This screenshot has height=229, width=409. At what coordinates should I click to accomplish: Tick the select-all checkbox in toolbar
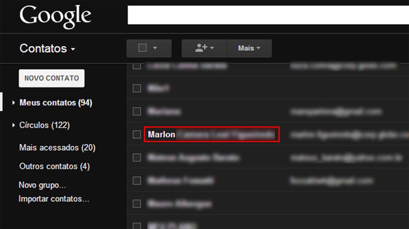point(143,48)
